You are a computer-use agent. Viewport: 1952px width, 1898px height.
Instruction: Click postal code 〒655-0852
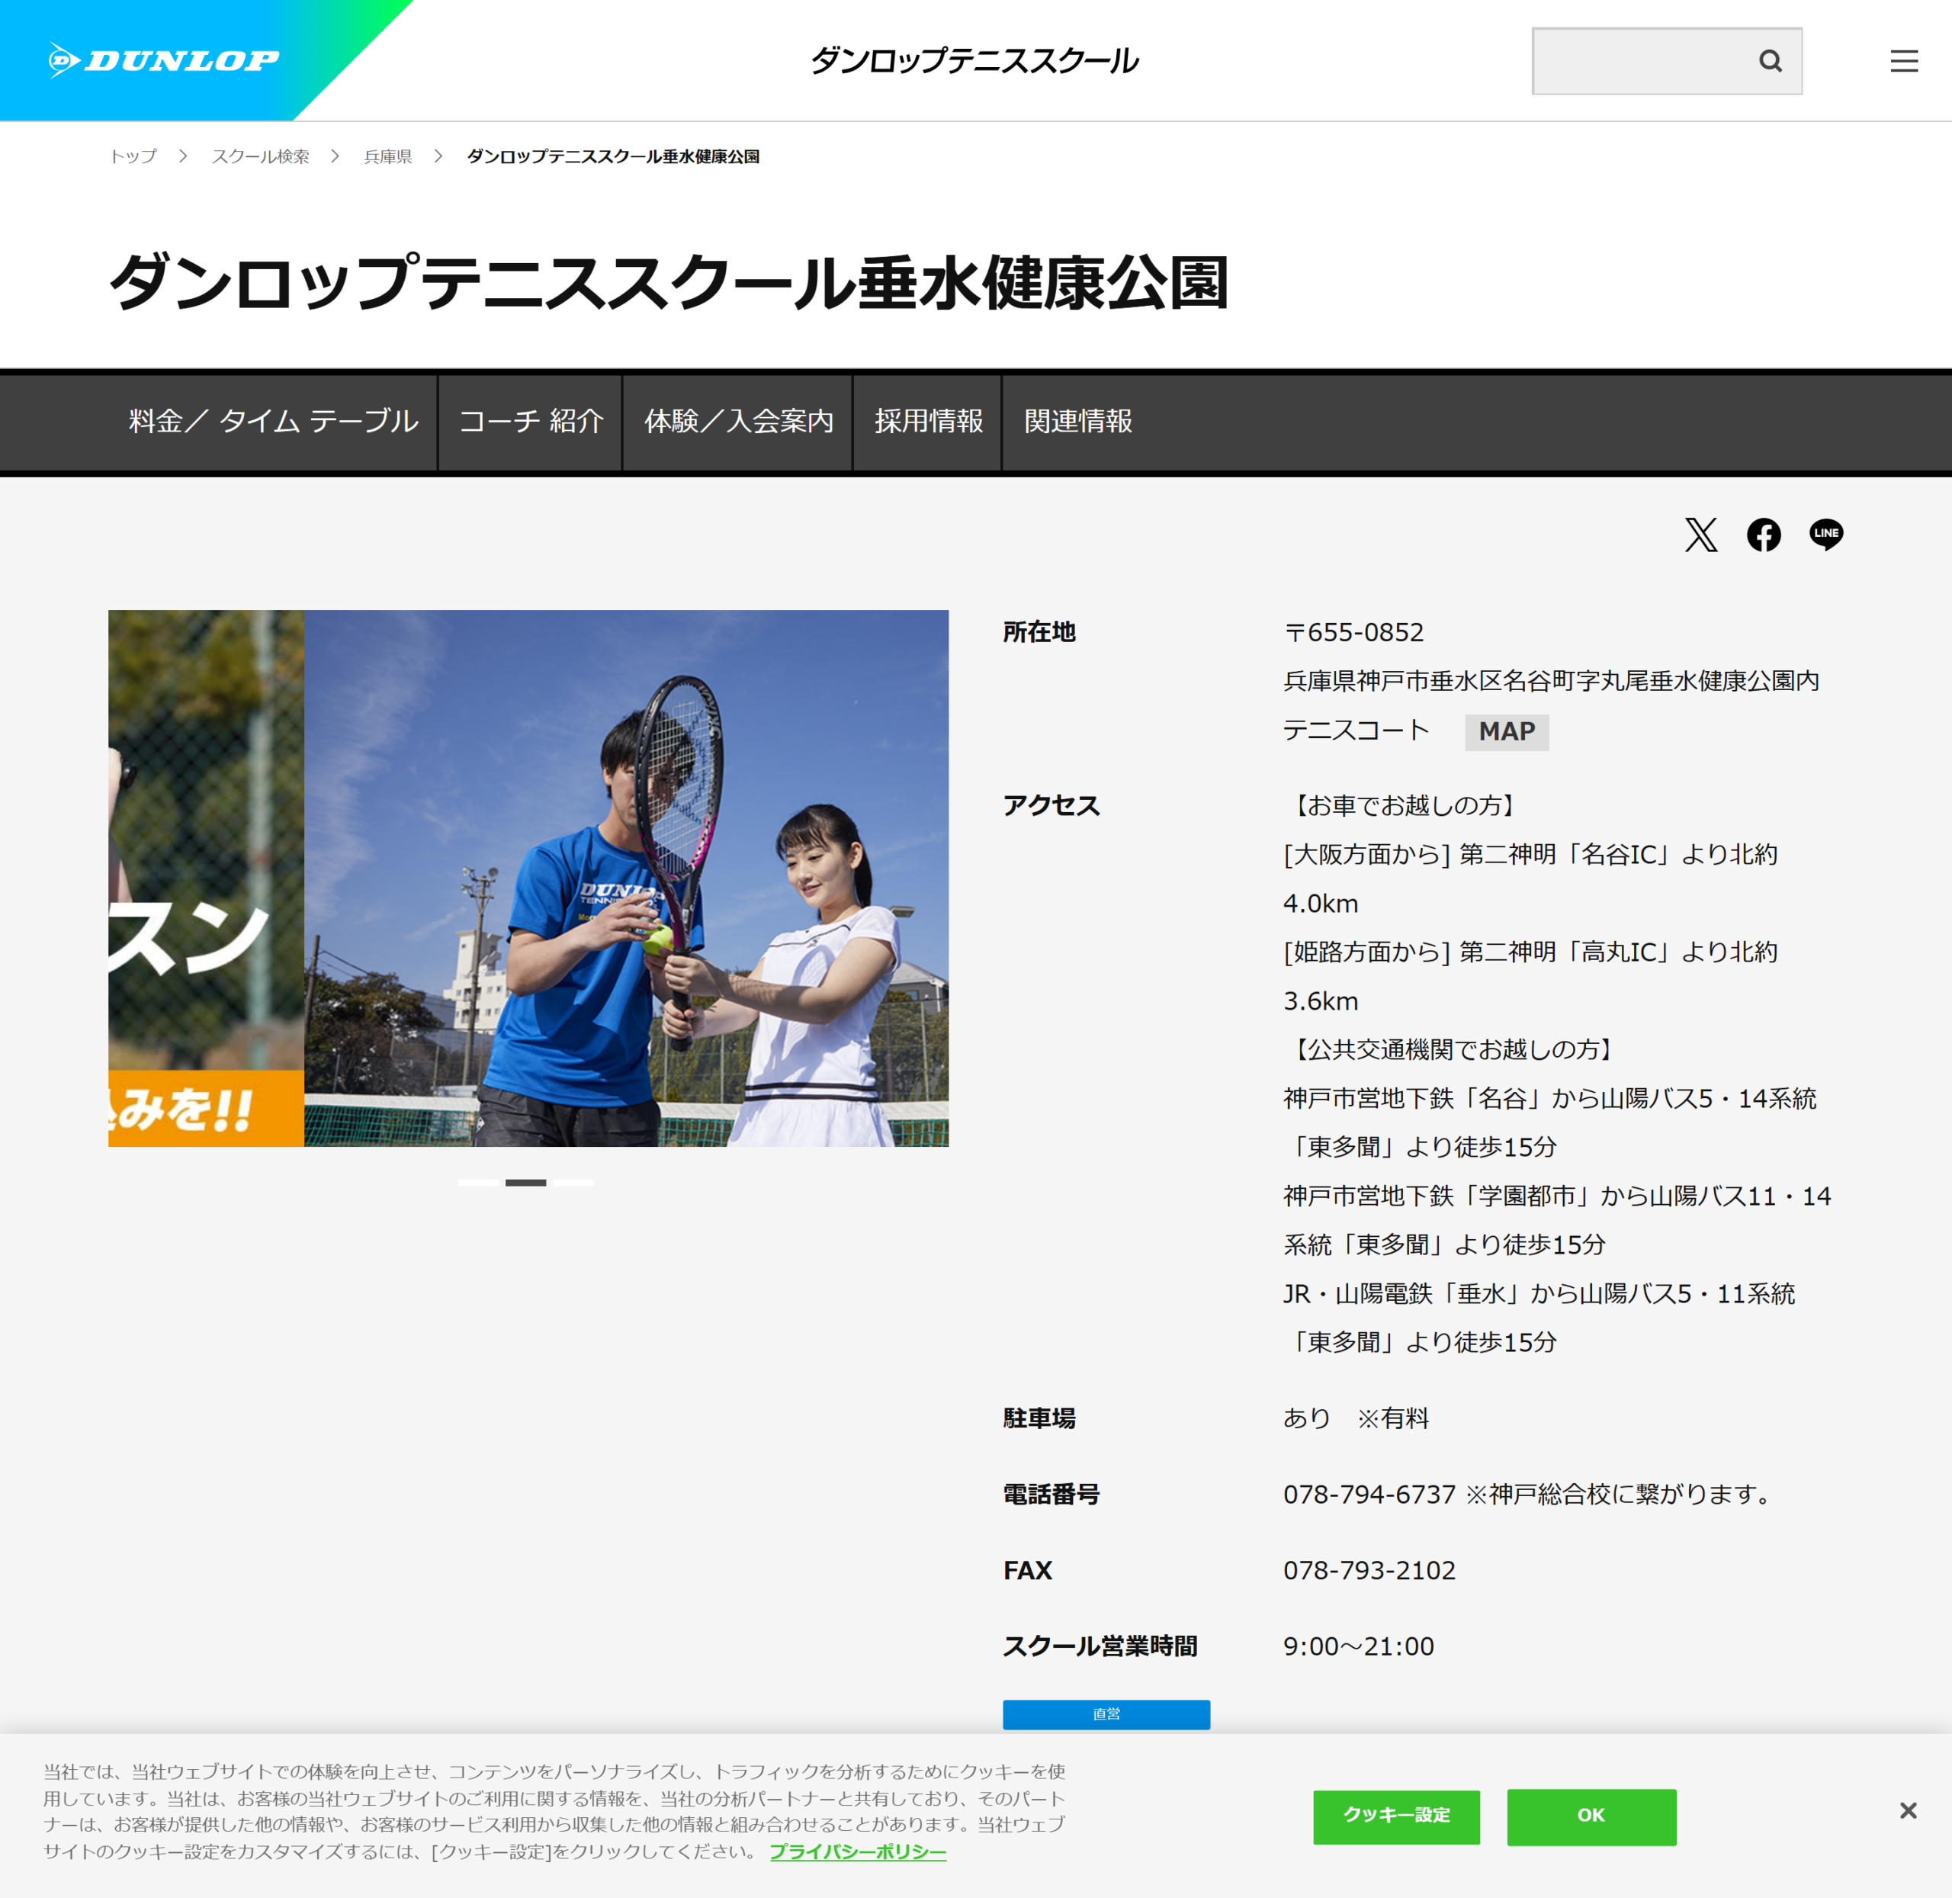coord(1354,632)
